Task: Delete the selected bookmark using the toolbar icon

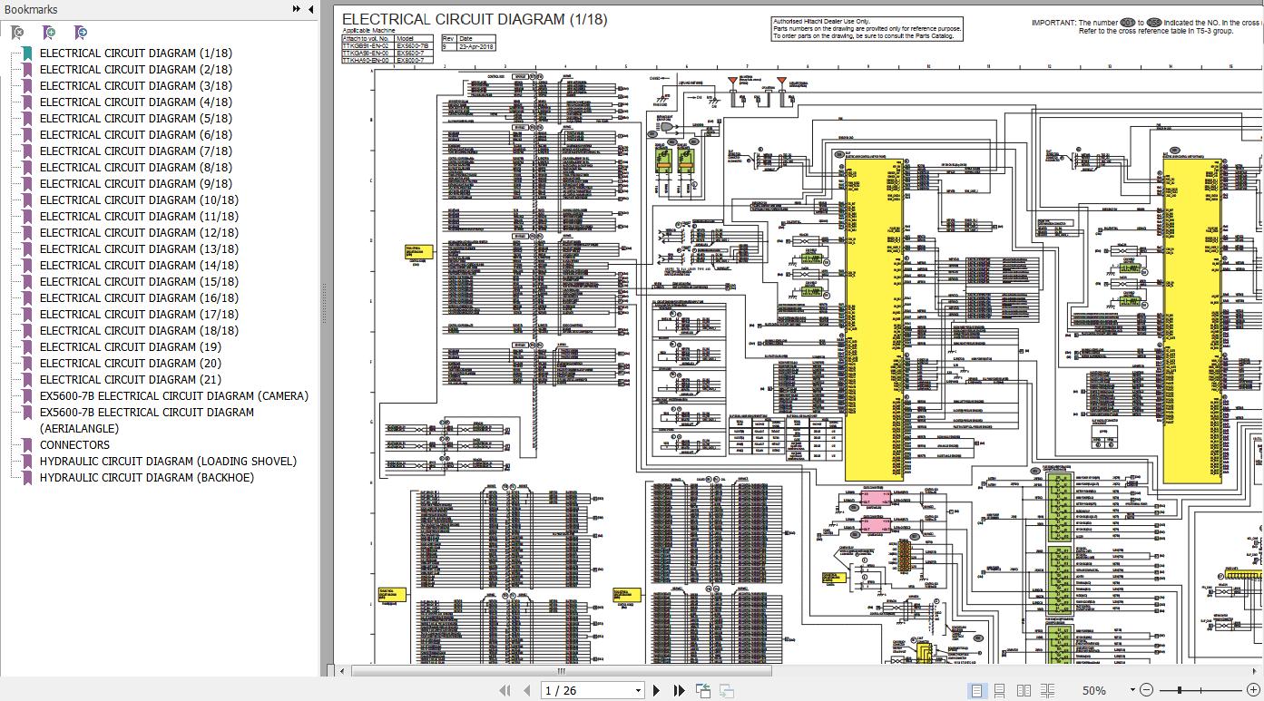Action: [17, 33]
